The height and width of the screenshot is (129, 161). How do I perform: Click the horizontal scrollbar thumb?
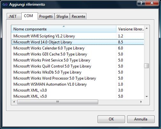pos(58,102)
